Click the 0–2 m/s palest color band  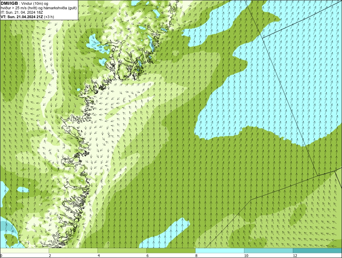tap(24, 250)
